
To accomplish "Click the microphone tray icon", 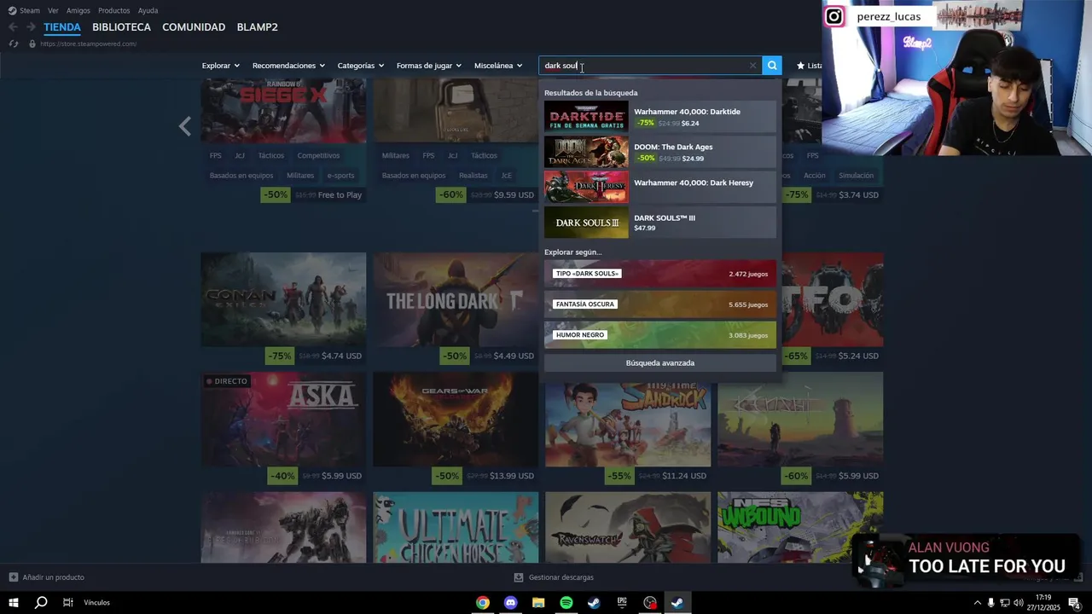I will point(990,603).
